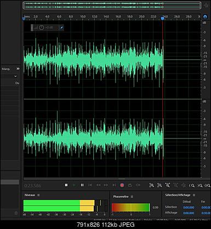This screenshot has width=211, height=229.
Task: Click the top-right channel toggle icon
Action: [207, 5]
